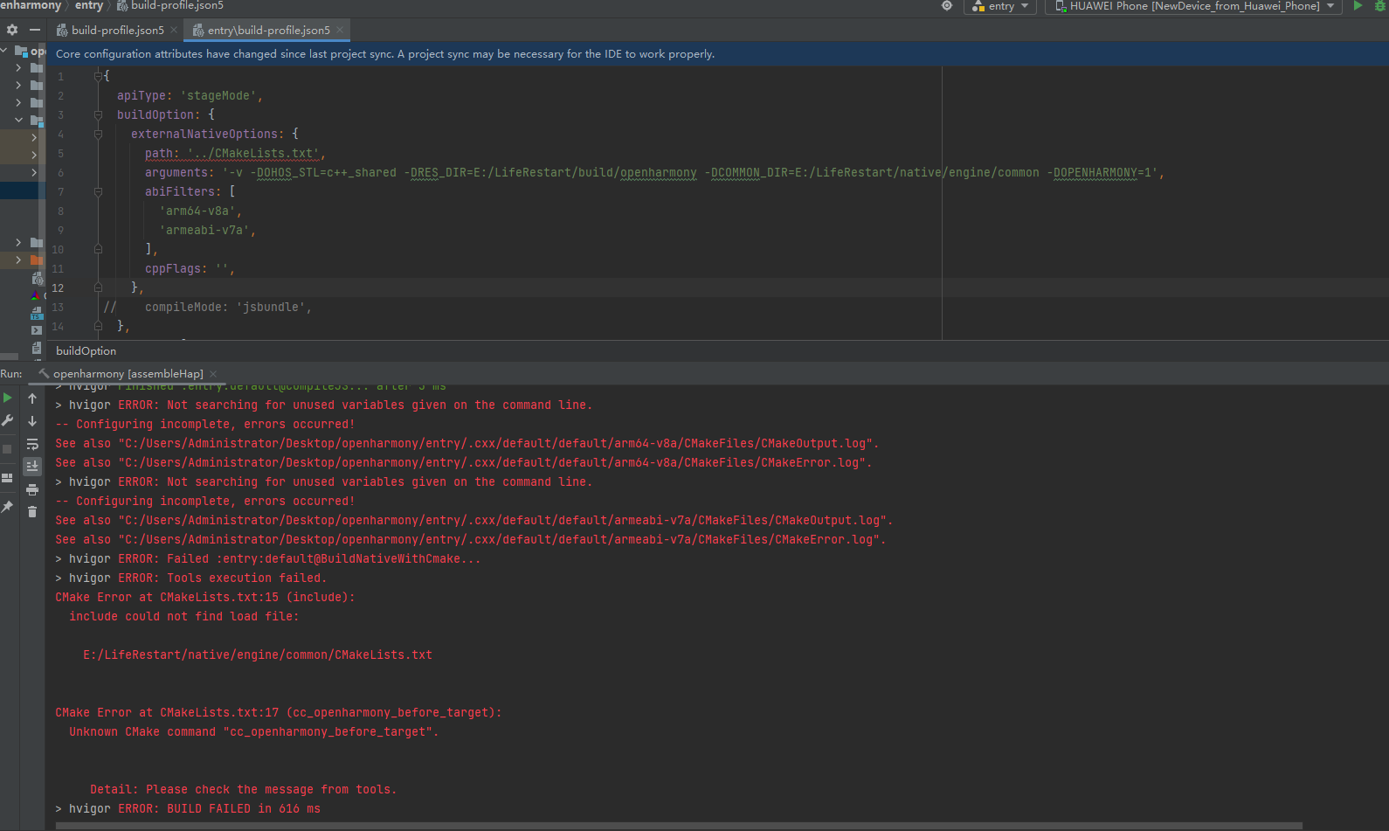
Task: Rerun the build with green run icon
Action: pyautogui.click(x=7, y=398)
